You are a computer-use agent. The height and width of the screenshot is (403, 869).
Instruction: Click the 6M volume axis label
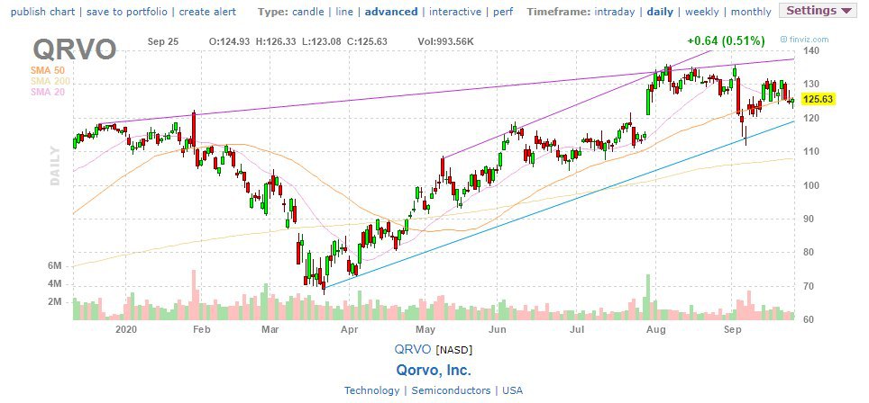click(x=55, y=266)
